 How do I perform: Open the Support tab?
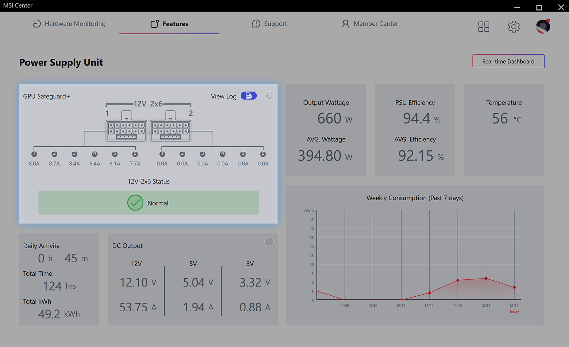coord(270,24)
